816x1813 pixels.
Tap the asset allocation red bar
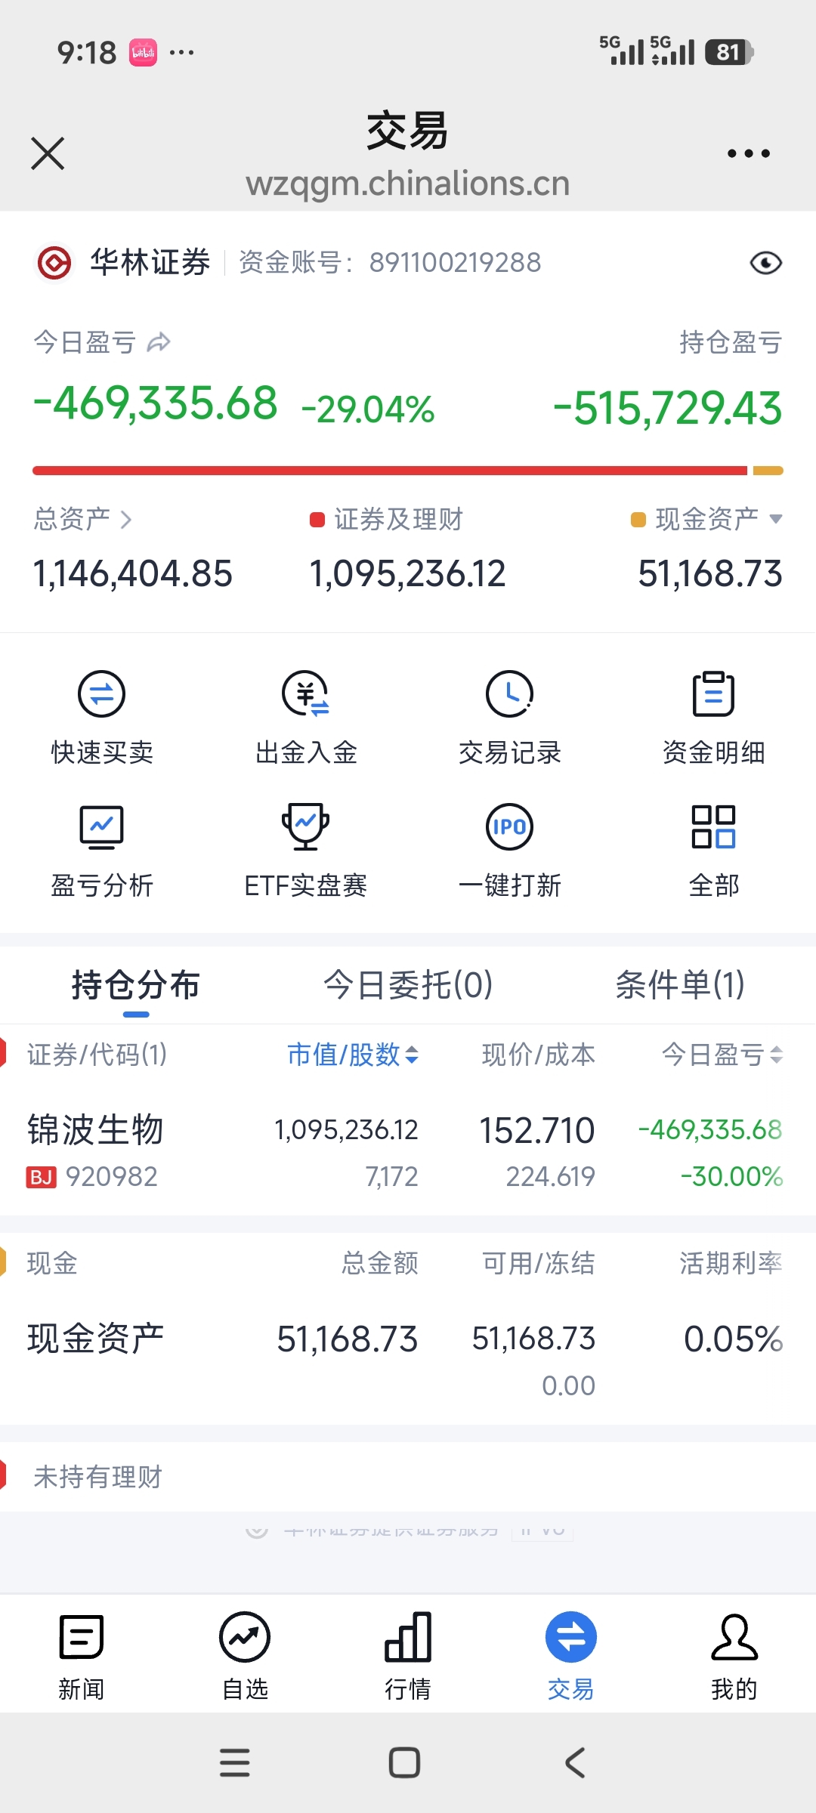(x=390, y=471)
